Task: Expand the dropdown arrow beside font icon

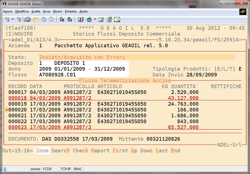Action: (x=95, y=19)
